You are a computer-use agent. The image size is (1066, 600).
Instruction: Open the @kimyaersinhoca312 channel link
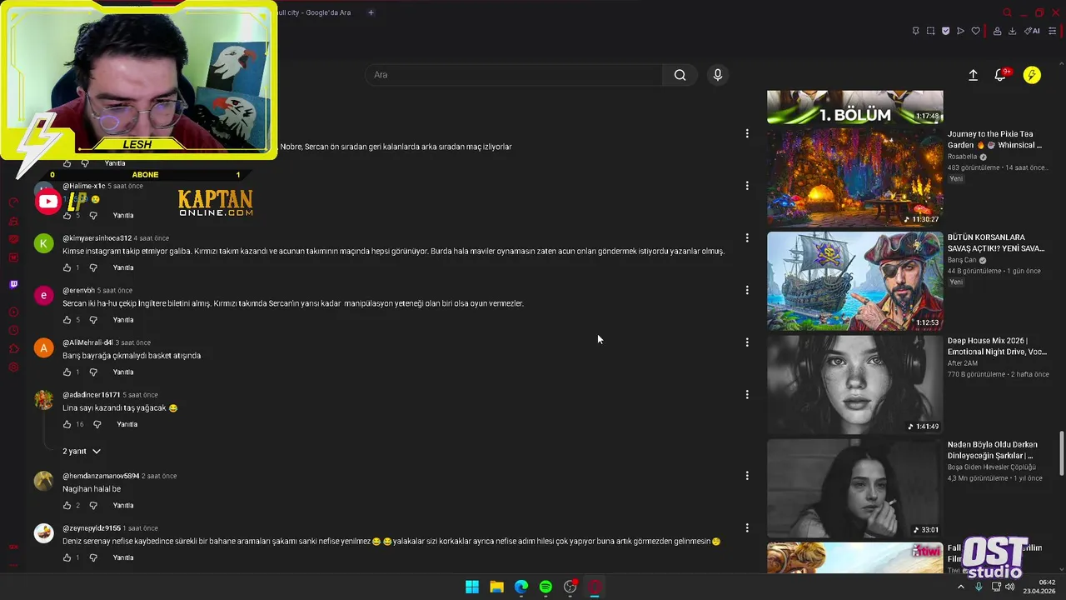tap(97, 238)
